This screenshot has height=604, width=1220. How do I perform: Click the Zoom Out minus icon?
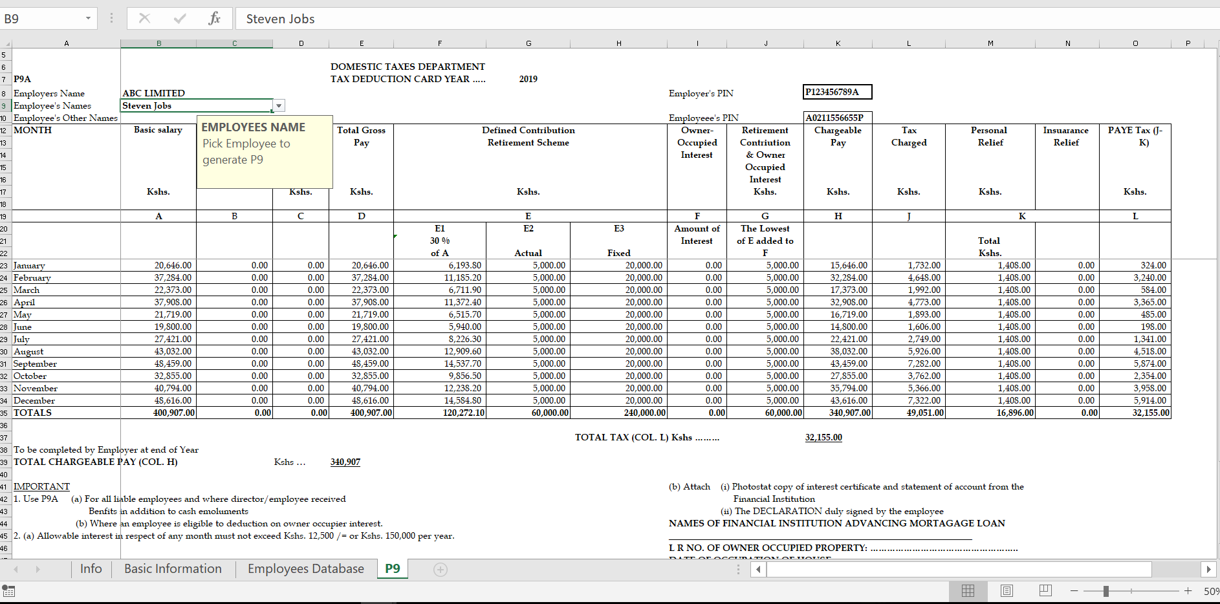[1074, 590]
